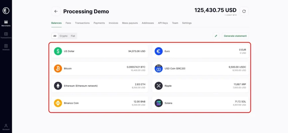Click the Ethereum diamond icon
288x133 pixels.
pos(58,86)
